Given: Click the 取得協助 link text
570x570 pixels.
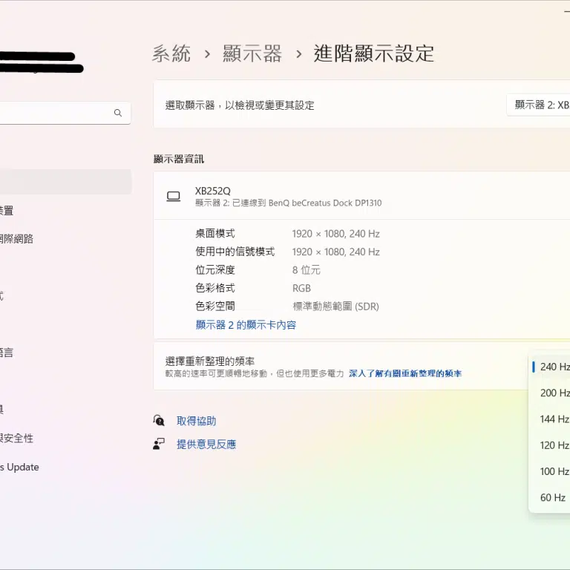Looking at the screenshot, I should pos(196,421).
